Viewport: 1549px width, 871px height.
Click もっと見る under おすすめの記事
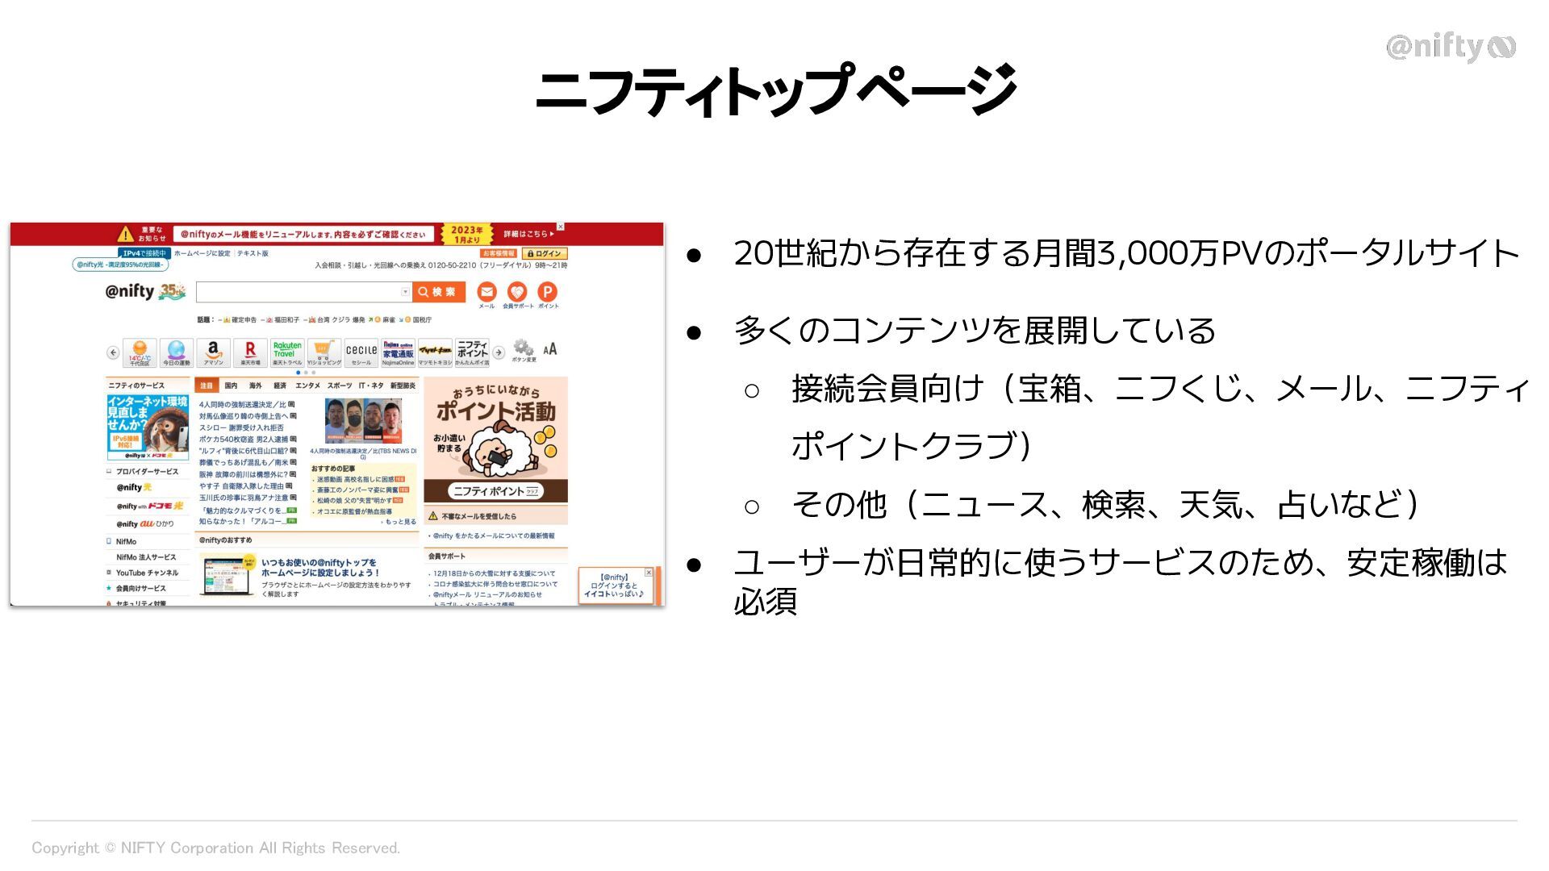coord(399,522)
